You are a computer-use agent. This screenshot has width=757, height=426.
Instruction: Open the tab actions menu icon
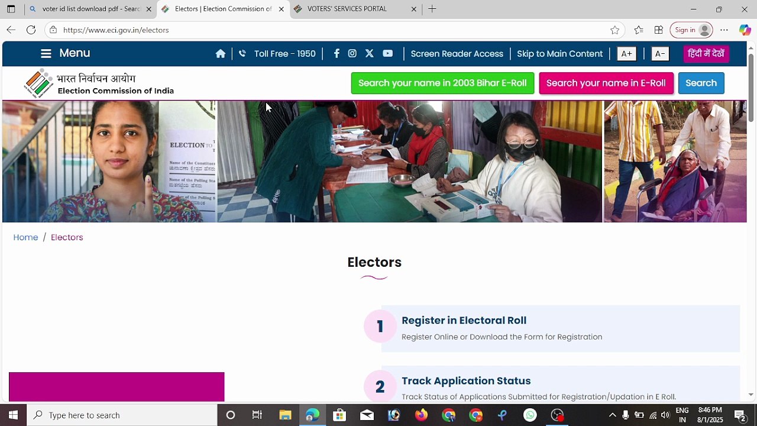11,9
